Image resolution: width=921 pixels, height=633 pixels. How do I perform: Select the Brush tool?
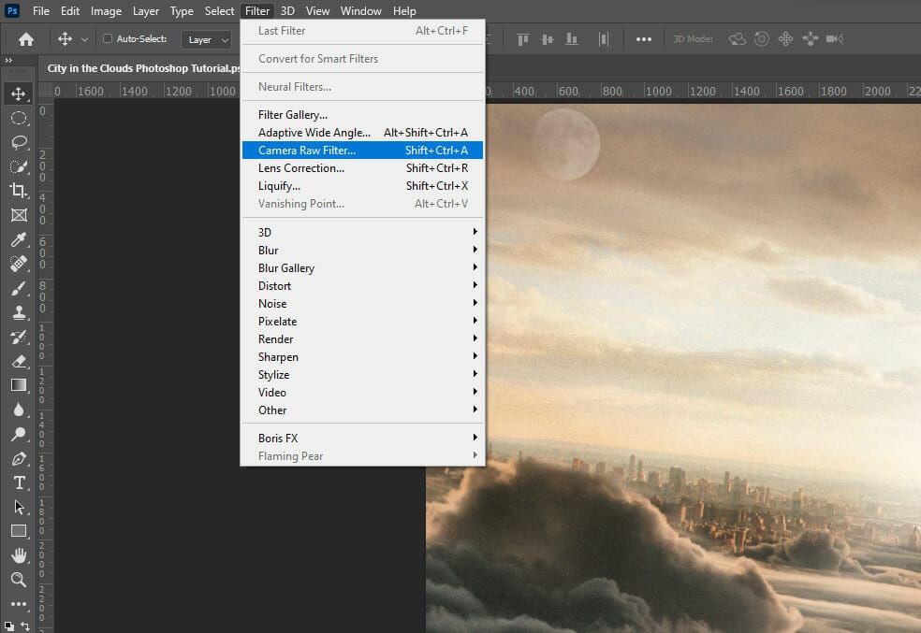(18, 288)
